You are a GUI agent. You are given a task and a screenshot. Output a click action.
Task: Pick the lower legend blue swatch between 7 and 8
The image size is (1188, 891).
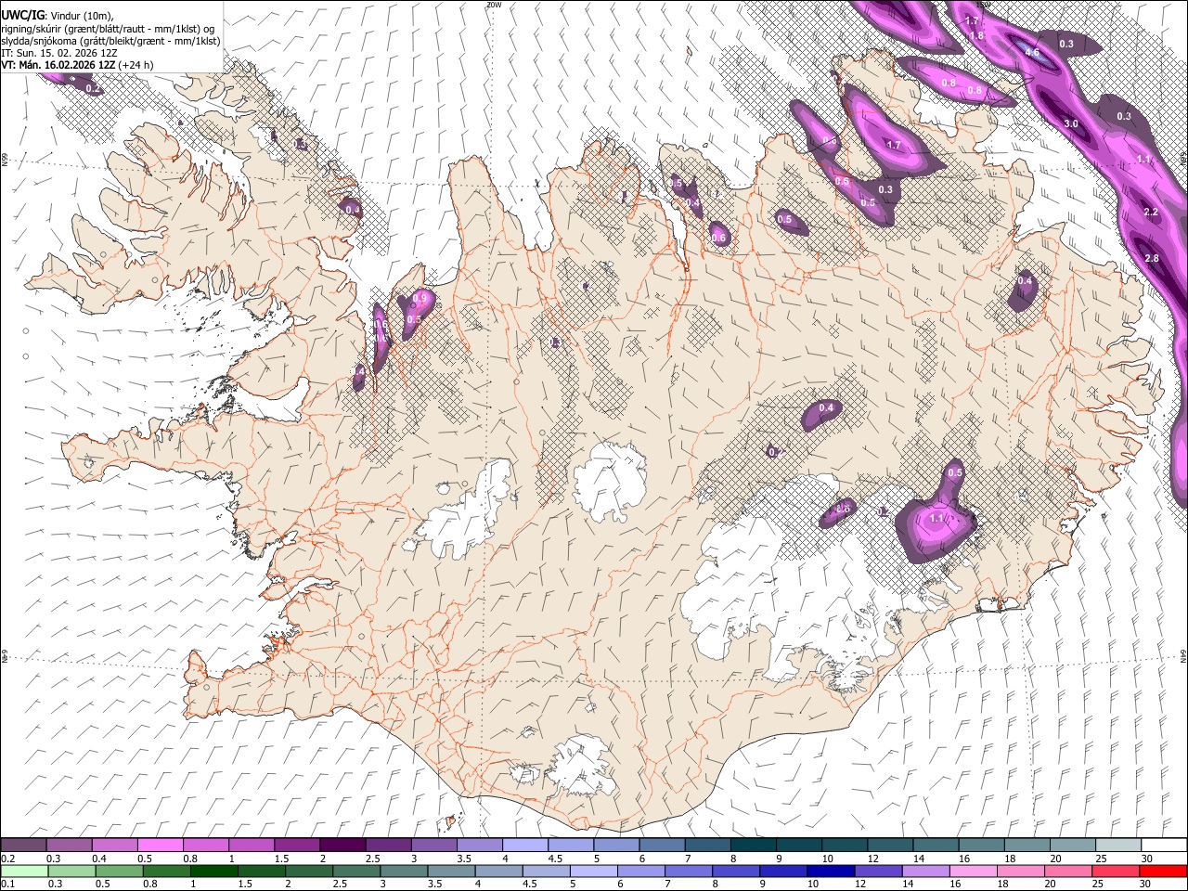click(690, 871)
